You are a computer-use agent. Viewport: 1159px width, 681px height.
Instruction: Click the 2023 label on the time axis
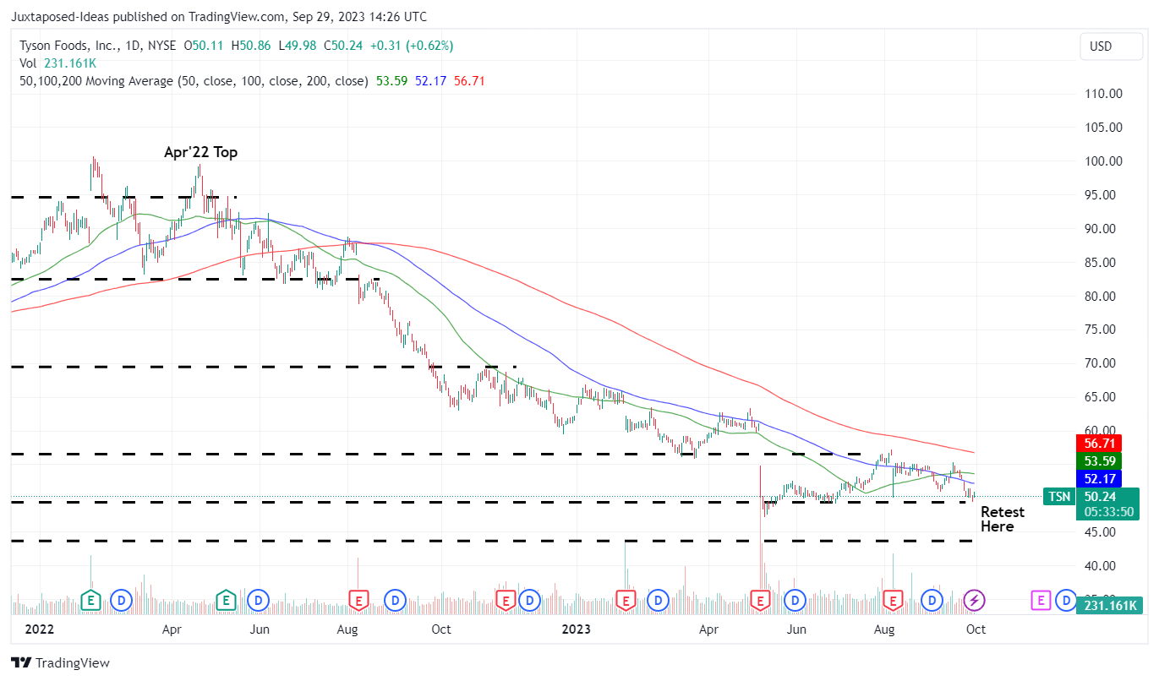[x=577, y=629]
